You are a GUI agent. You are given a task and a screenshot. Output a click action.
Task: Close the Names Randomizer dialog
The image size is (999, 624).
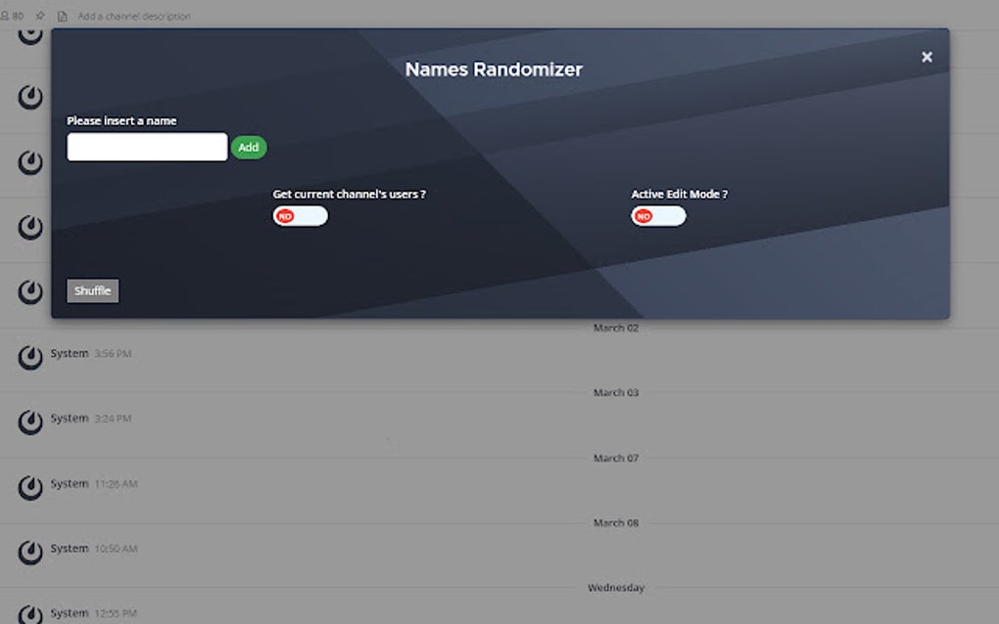pyautogui.click(x=927, y=56)
